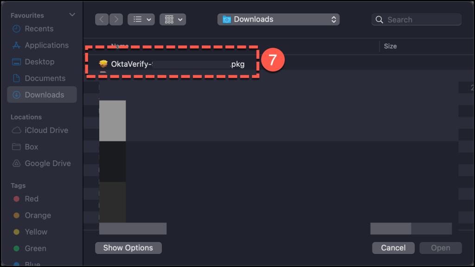The width and height of the screenshot is (475, 267).
Task: Click the forward navigation arrow
Action: click(x=116, y=19)
